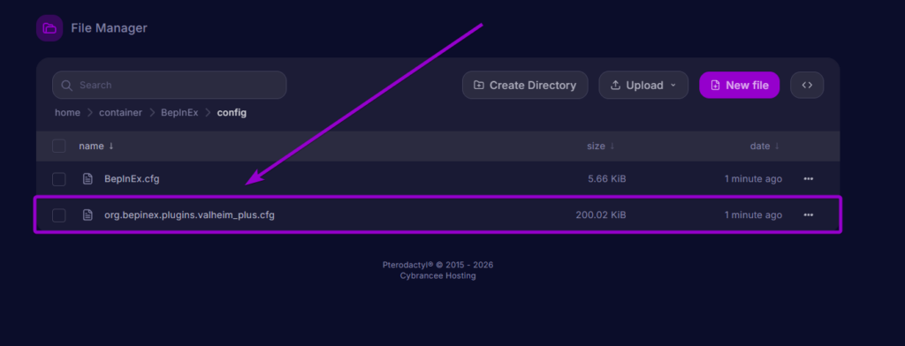The image size is (905, 346).
Task: Click the Cybrancee Hosting footer text
Action: (x=438, y=275)
